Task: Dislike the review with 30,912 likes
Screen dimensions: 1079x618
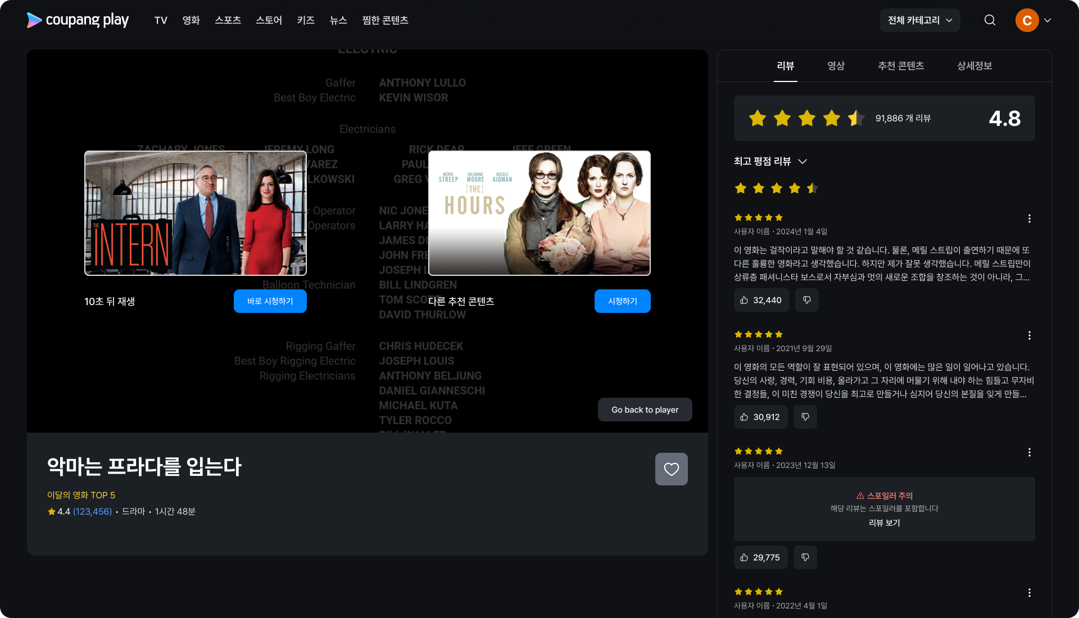Action: pos(805,417)
